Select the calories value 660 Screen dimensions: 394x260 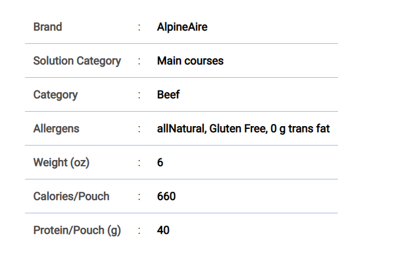pyautogui.click(x=166, y=196)
